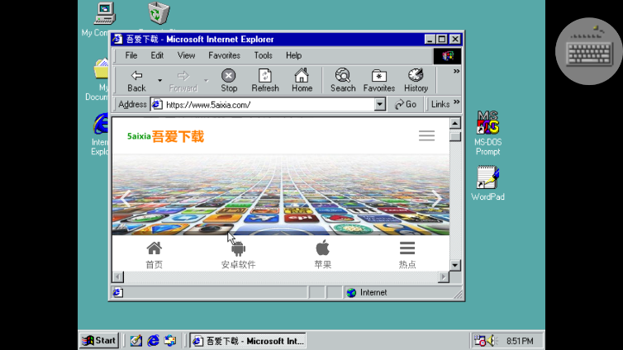Open the Start menu
The width and height of the screenshot is (623, 350).
click(x=98, y=340)
